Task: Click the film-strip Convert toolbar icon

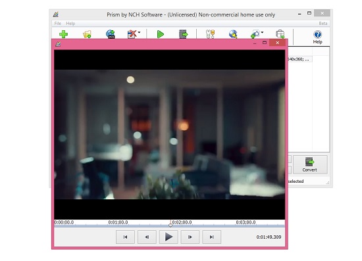Action: (184, 34)
